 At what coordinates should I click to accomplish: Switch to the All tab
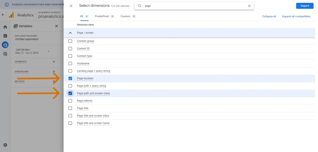click(84, 16)
